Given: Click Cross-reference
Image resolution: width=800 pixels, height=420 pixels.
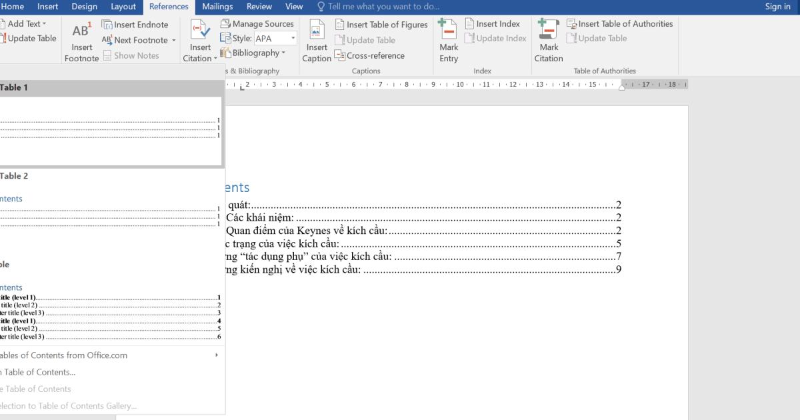Looking at the screenshot, I should pos(369,55).
